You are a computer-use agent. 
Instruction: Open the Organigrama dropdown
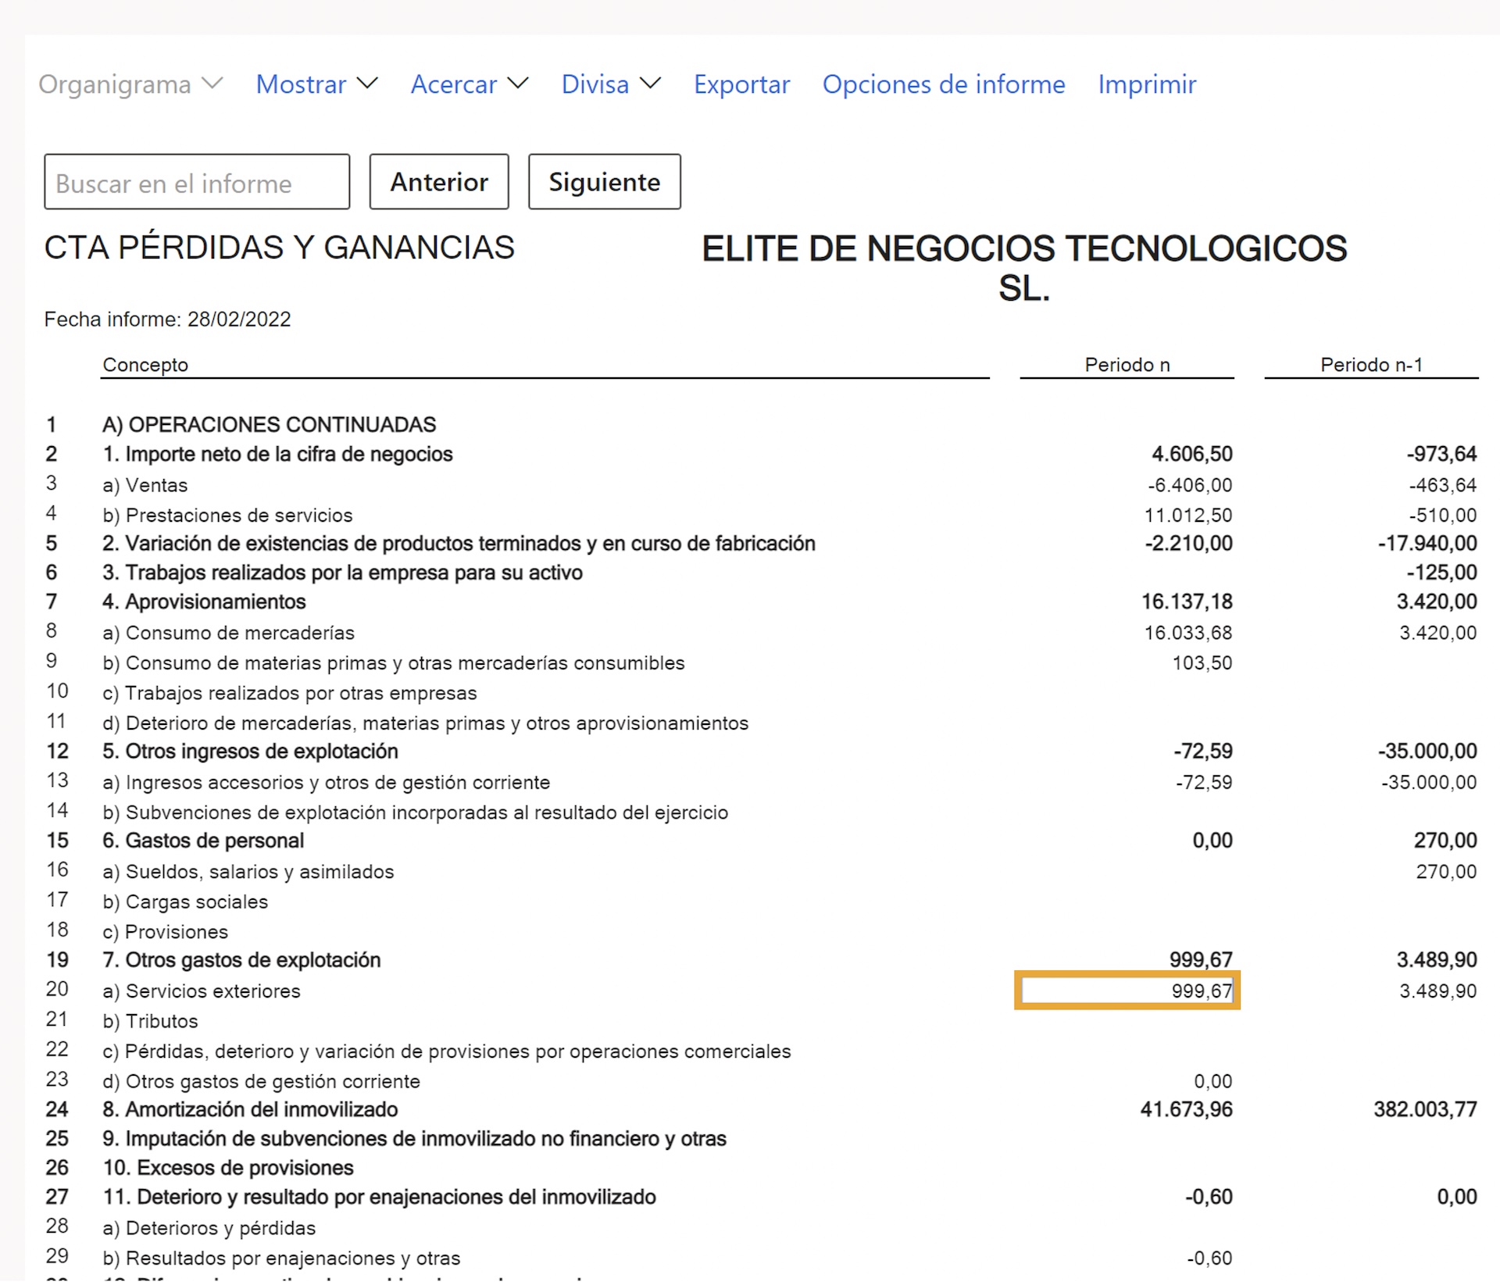click(x=130, y=84)
